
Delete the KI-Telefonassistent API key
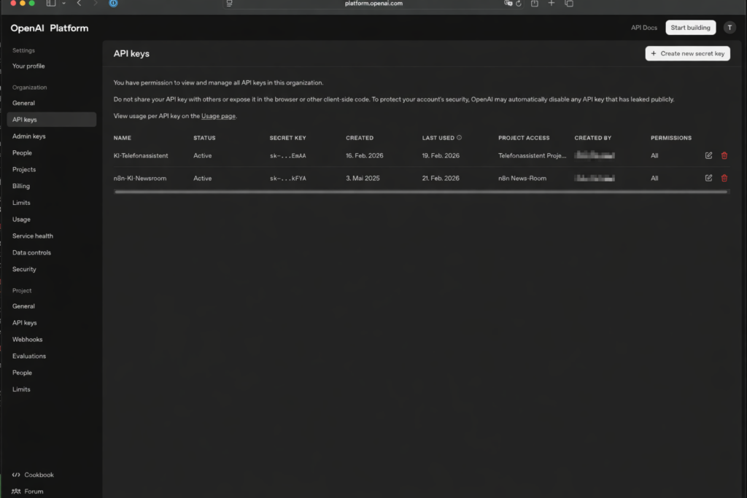pyautogui.click(x=724, y=155)
